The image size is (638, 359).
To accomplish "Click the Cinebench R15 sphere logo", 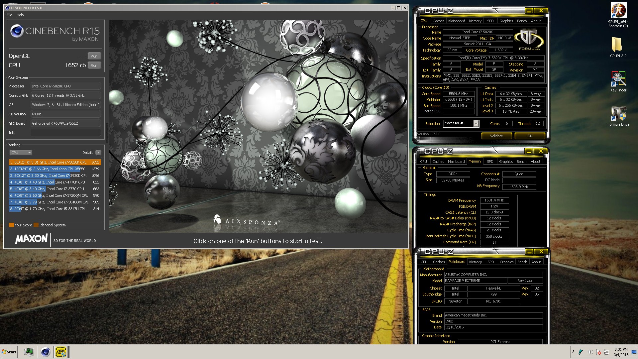I will [x=17, y=31].
